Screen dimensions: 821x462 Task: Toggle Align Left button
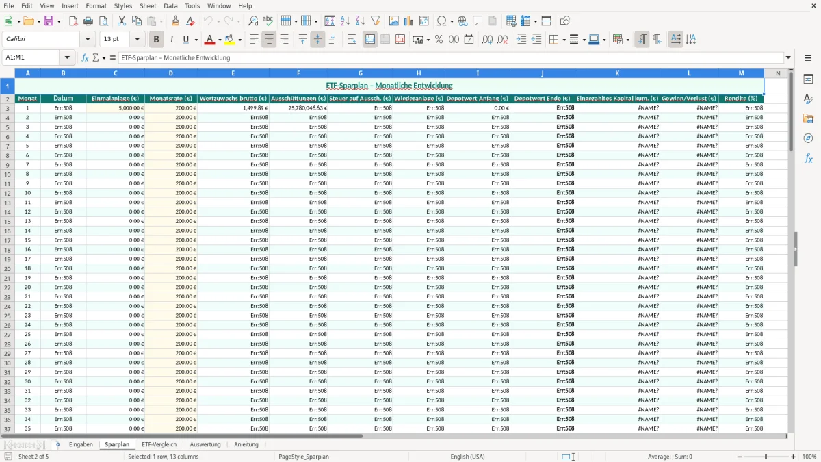pos(254,40)
